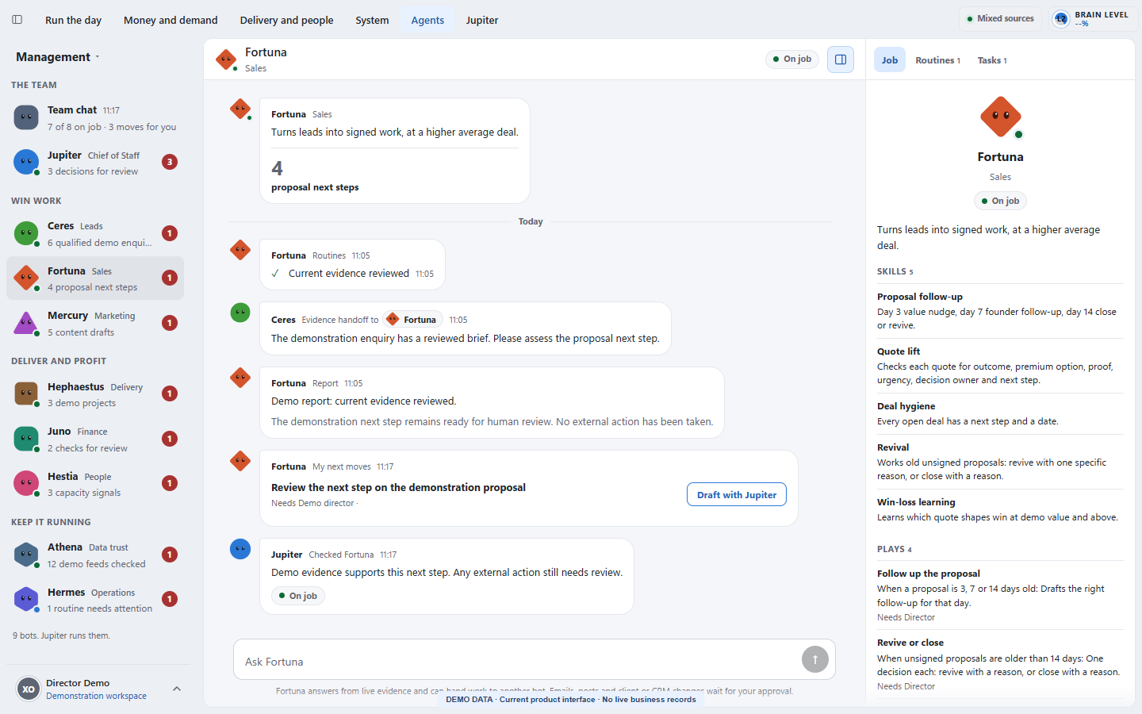Toggle the right details panel button

click(841, 59)
